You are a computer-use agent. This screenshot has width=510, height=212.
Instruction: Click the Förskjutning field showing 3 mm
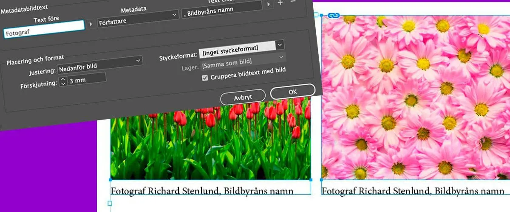87,79
